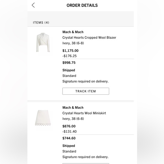Click the miniskirt original price $876.00

coord(69,126)
